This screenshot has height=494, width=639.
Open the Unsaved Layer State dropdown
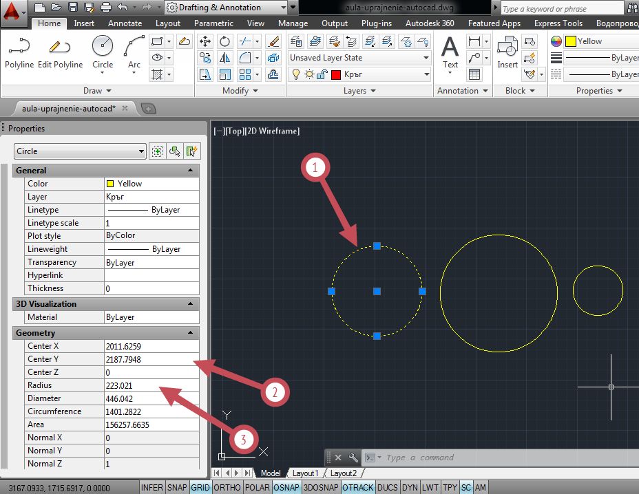[359, 58]
